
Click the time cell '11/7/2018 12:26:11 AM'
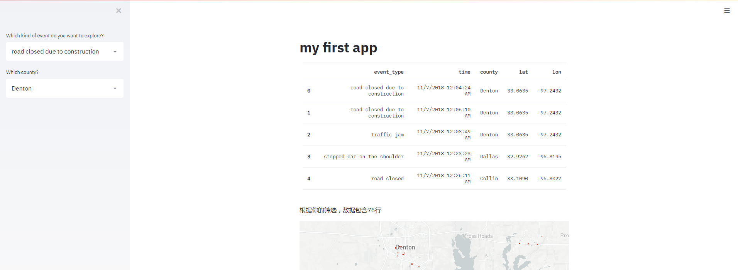point(443,179)
